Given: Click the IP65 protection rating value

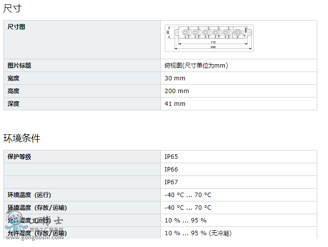Looking at the screenshot, I should 171,157.
